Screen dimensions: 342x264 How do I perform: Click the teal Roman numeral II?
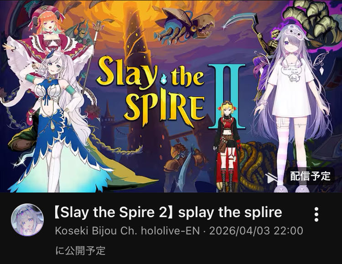click(227, 96)
